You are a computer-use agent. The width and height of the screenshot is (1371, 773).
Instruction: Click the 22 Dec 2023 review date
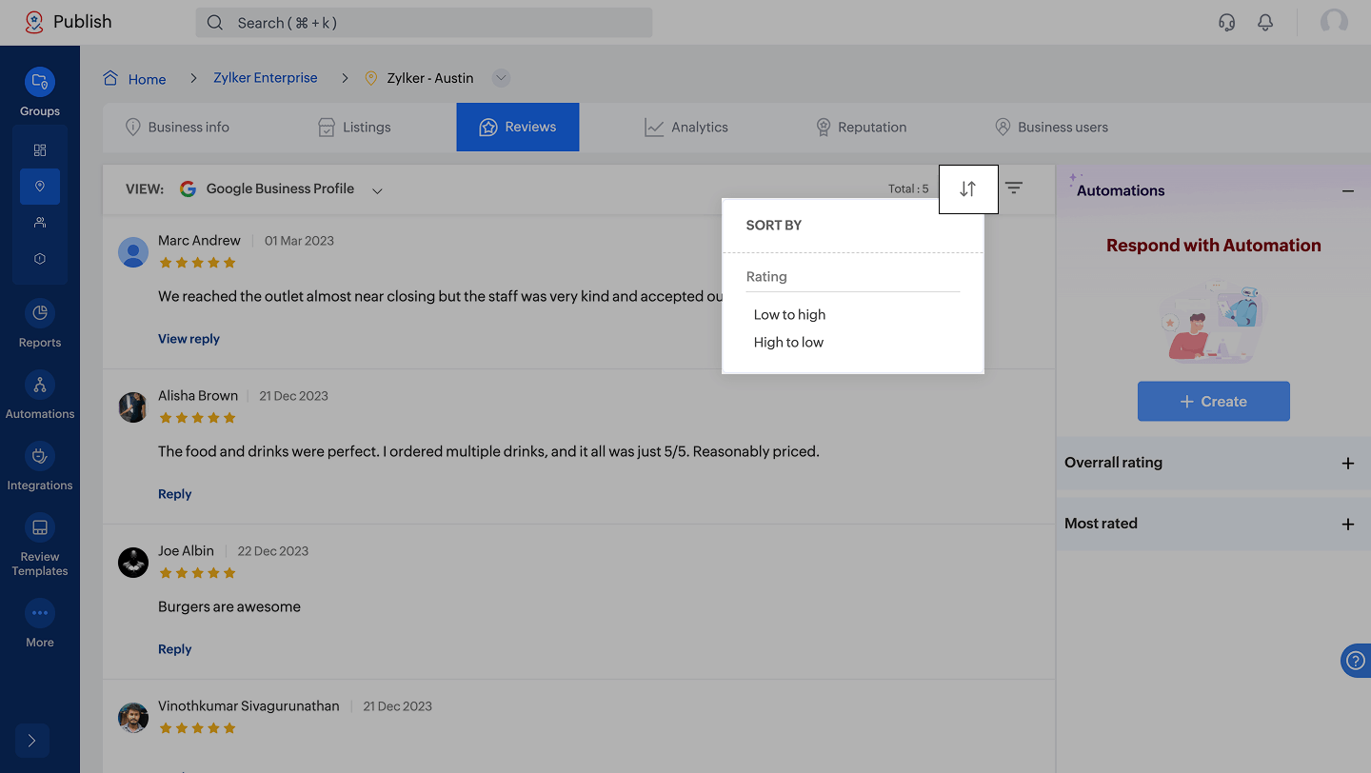coord(273,551)
